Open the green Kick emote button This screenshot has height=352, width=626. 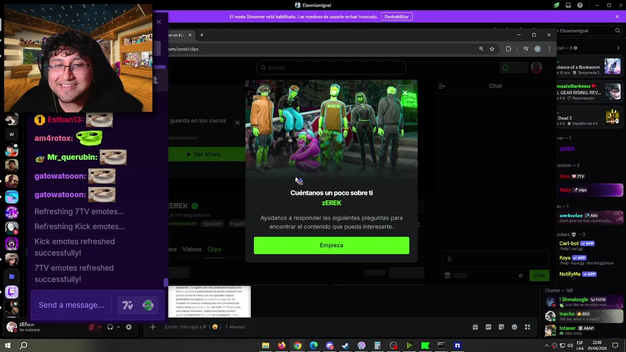(148, 306)
